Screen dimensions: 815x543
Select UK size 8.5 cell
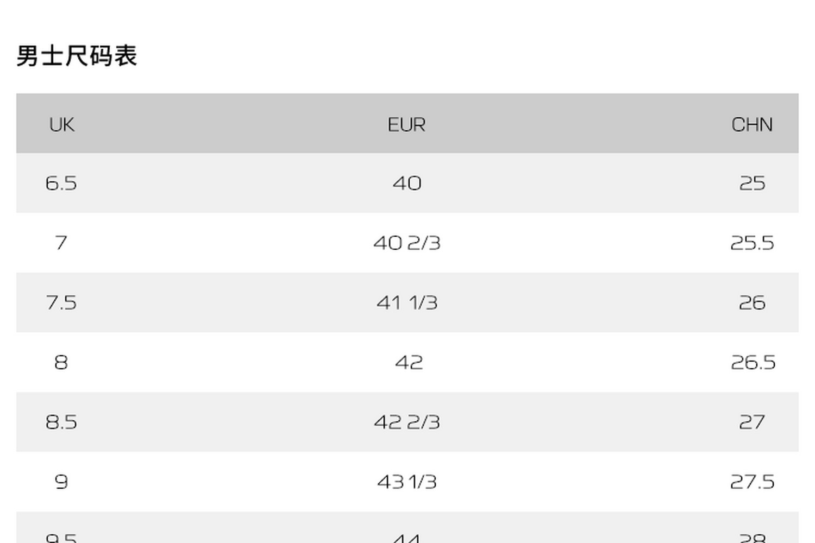61,422
